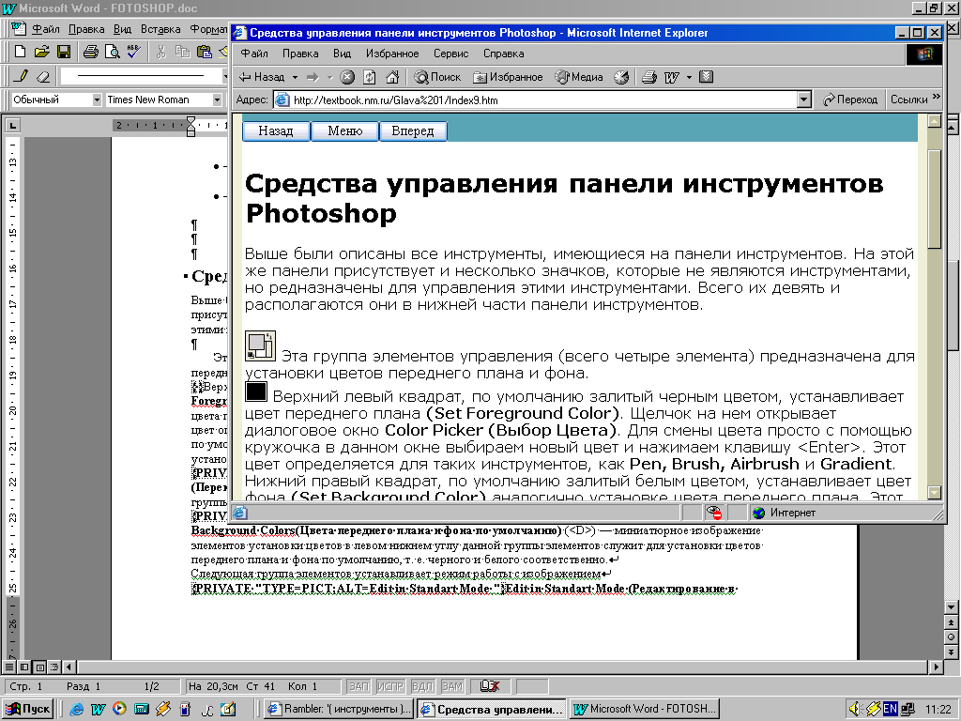Go to Home page in Internet Explorer
The width and height of the screenshot is (961, 721).
(x=392, y=77)
